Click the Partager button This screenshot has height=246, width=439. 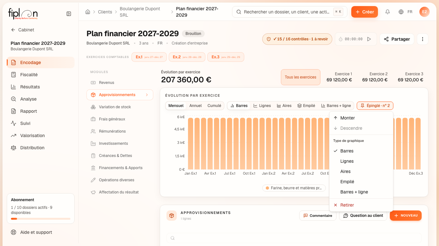point(397,39)
